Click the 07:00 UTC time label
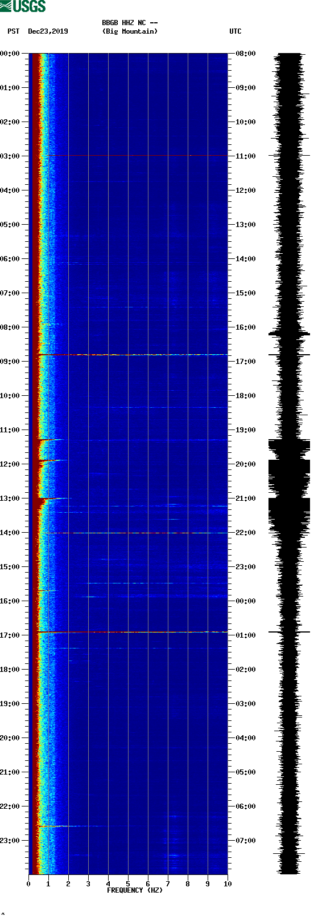Image resolution: width=314 pixels, height=920 pixels. point(246,841)
